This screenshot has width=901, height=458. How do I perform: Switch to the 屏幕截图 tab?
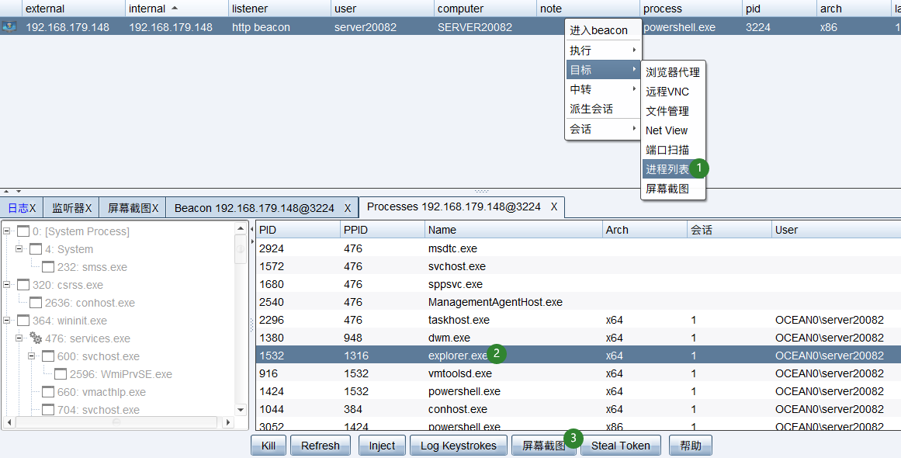point(133,208)
